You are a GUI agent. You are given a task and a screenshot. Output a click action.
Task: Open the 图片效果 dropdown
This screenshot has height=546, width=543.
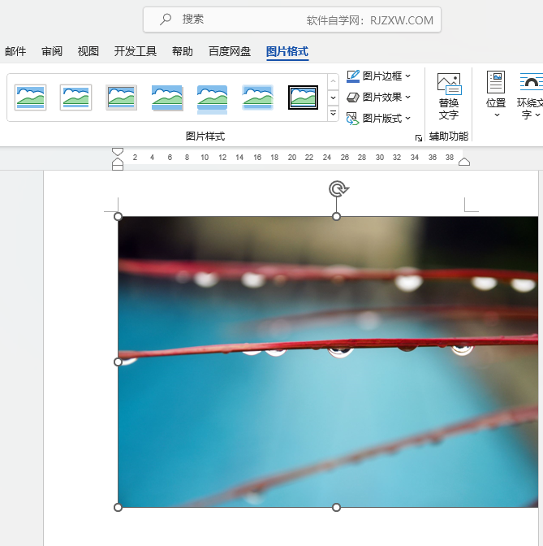click(x=378, y=97)
